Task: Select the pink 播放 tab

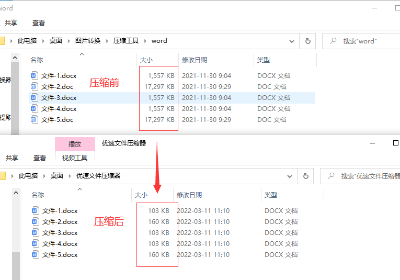Action: [75, 144]
